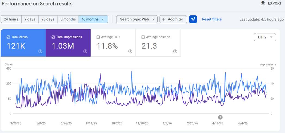Click the Export download icon
285x133 pixels.
pos(263,3)
